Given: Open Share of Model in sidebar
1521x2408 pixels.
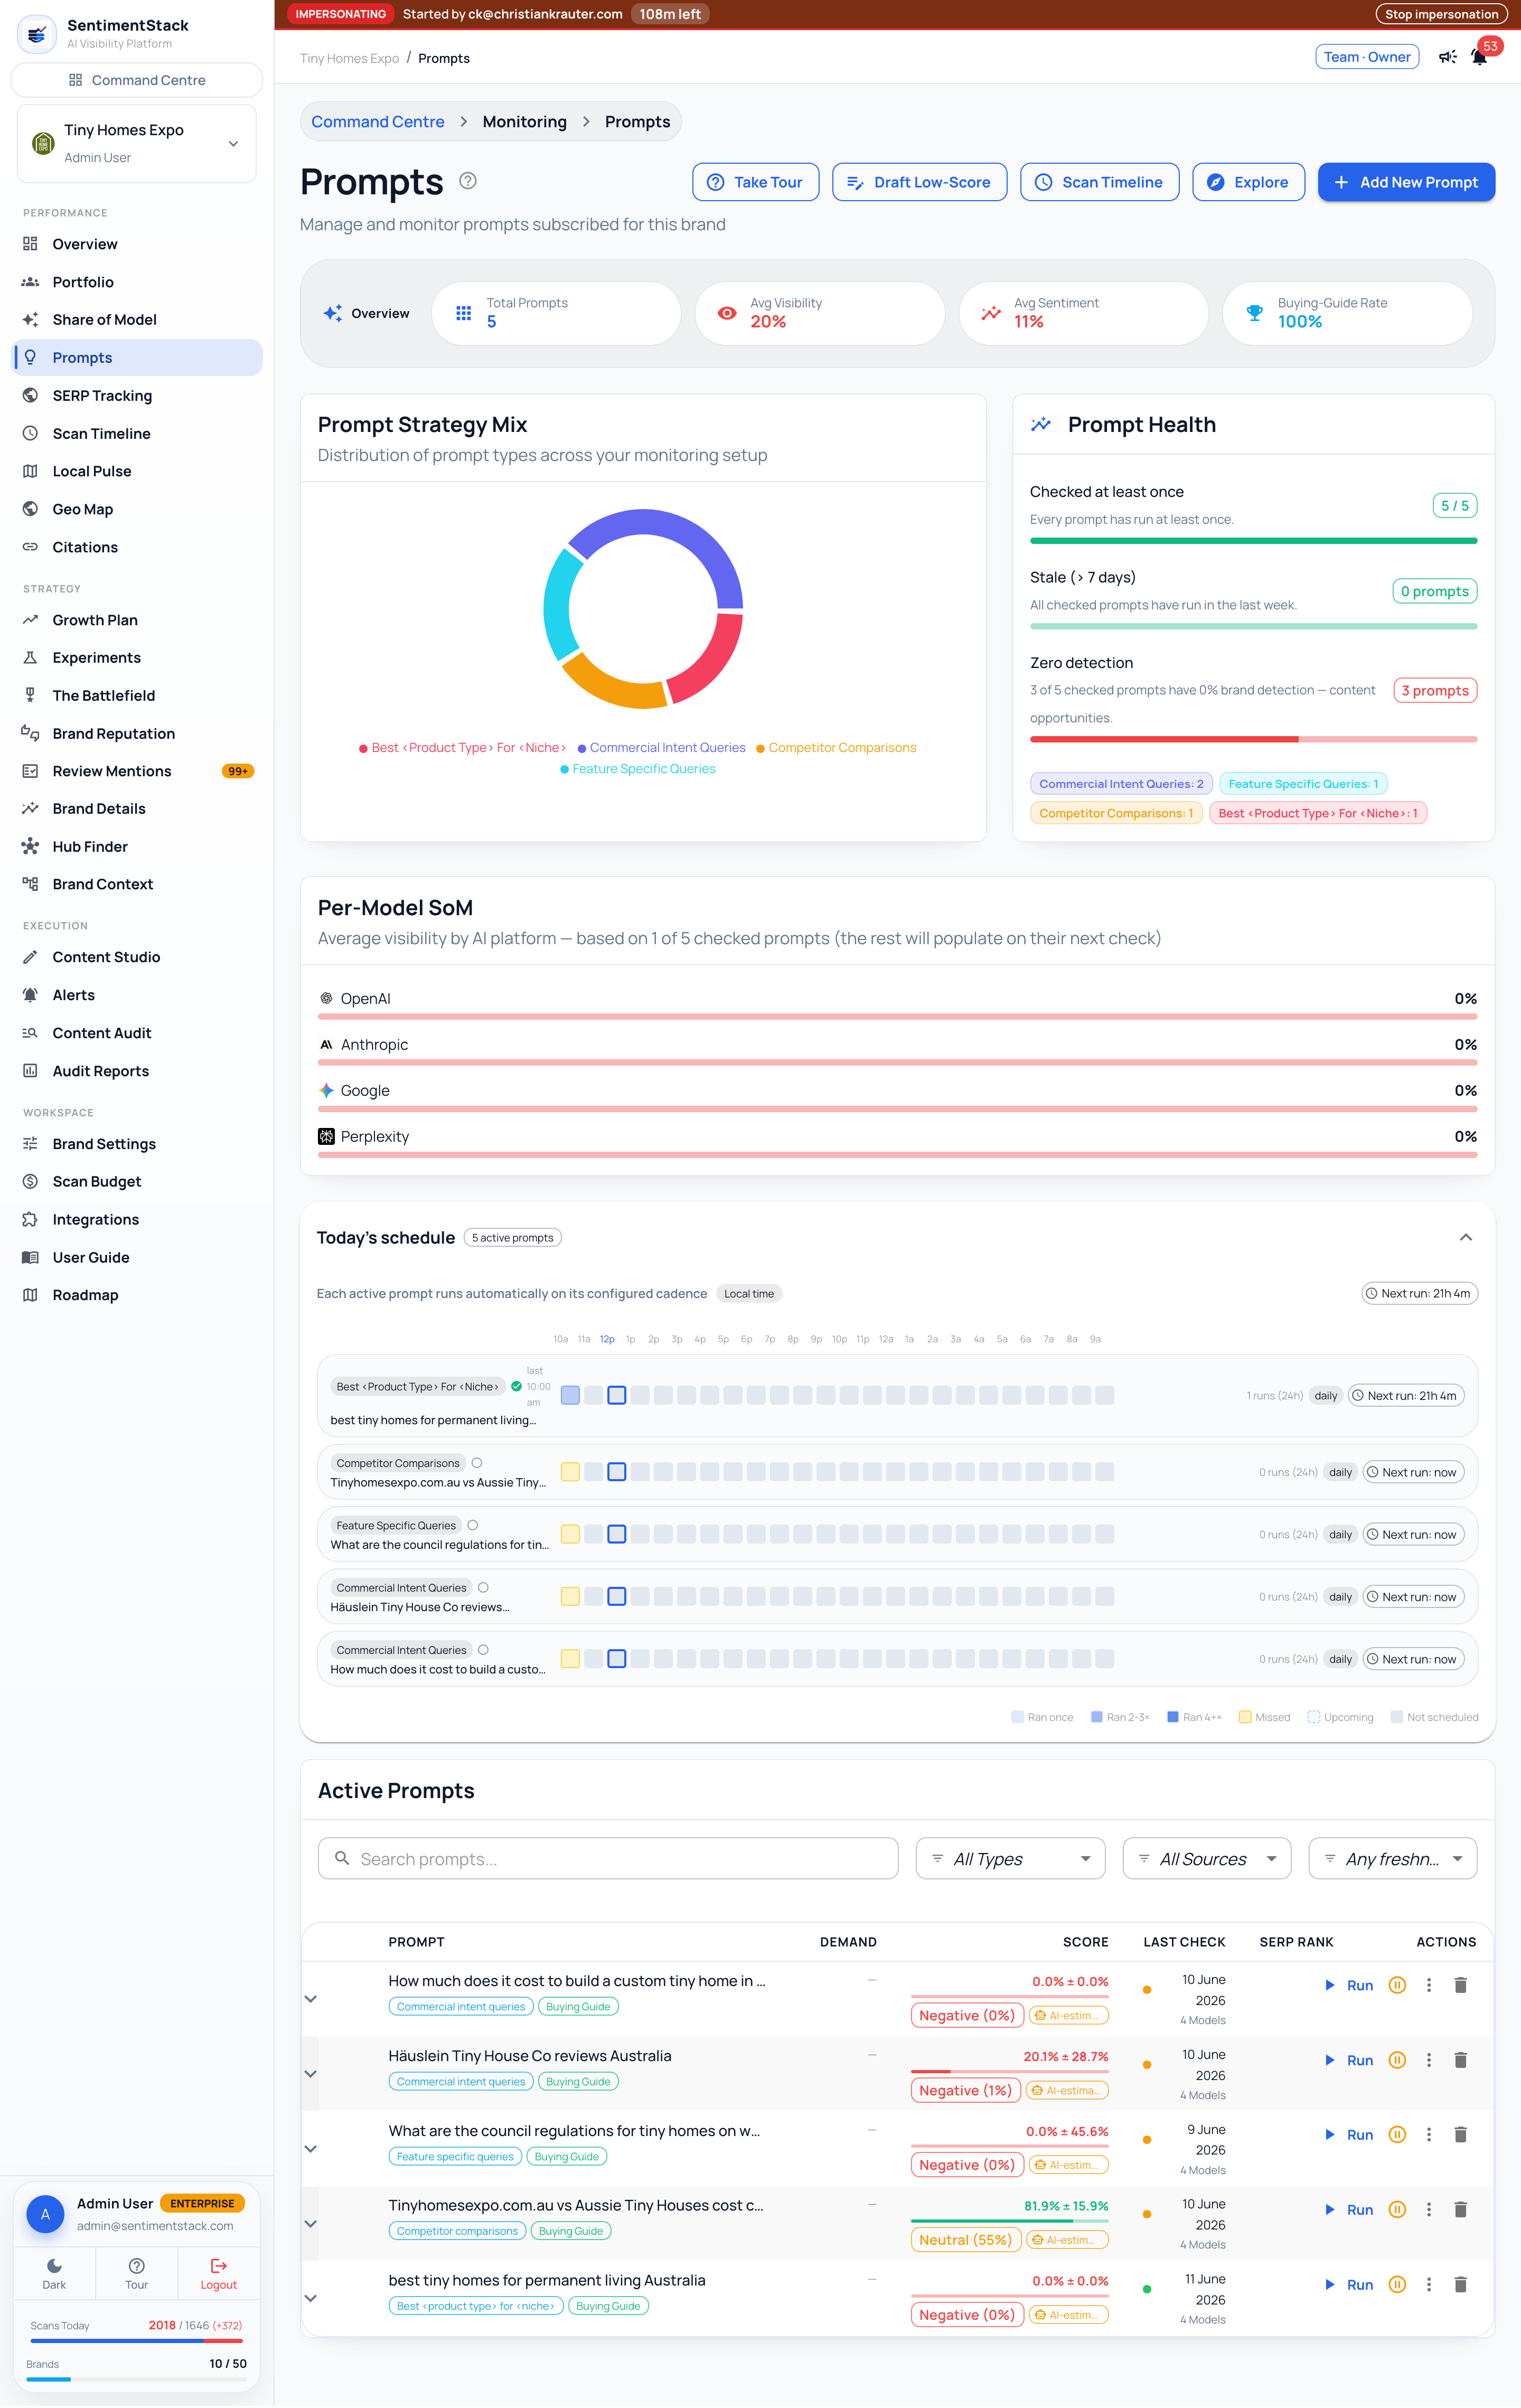Looking at the screenshot, I should point(137,320).
